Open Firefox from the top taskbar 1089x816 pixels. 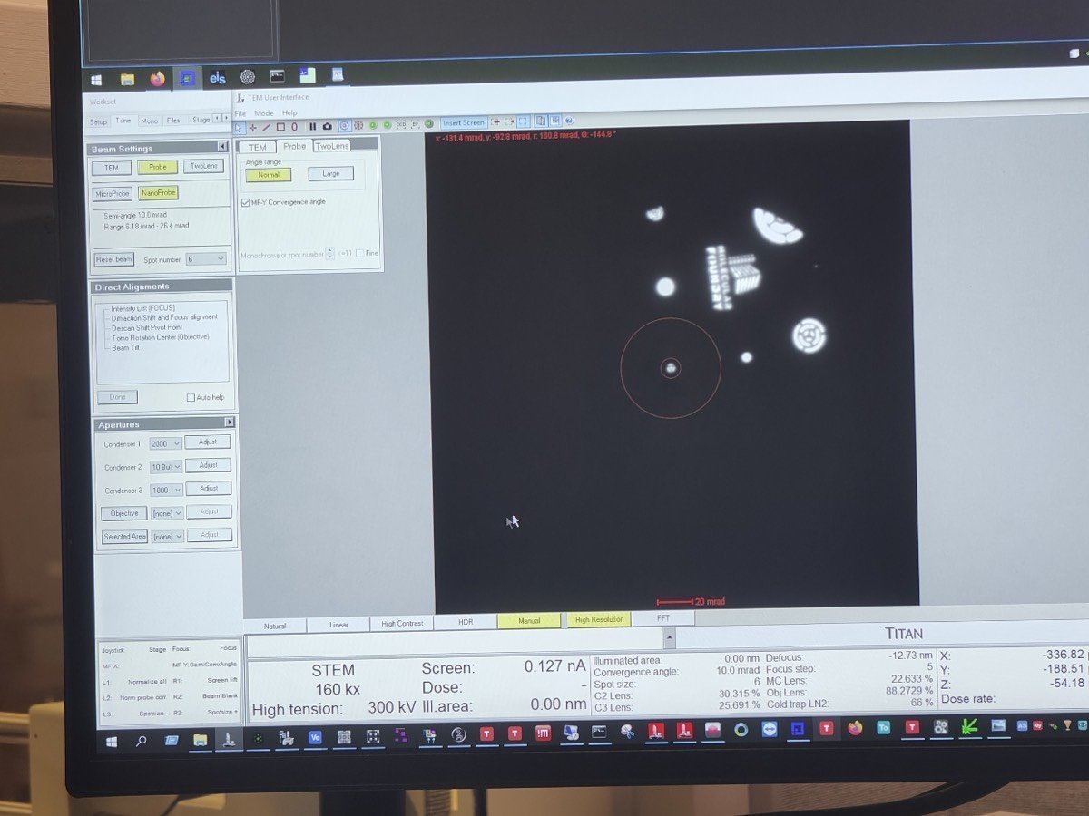tap(157, 78)
